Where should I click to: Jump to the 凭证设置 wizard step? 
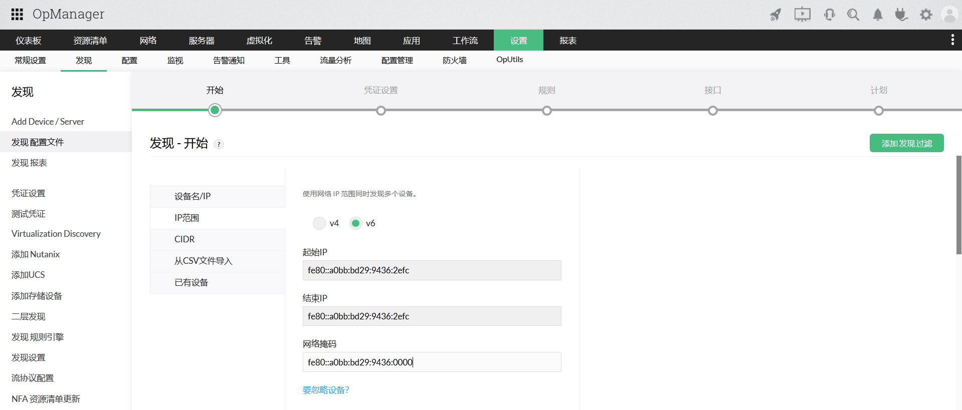click(x=381, y=111)
